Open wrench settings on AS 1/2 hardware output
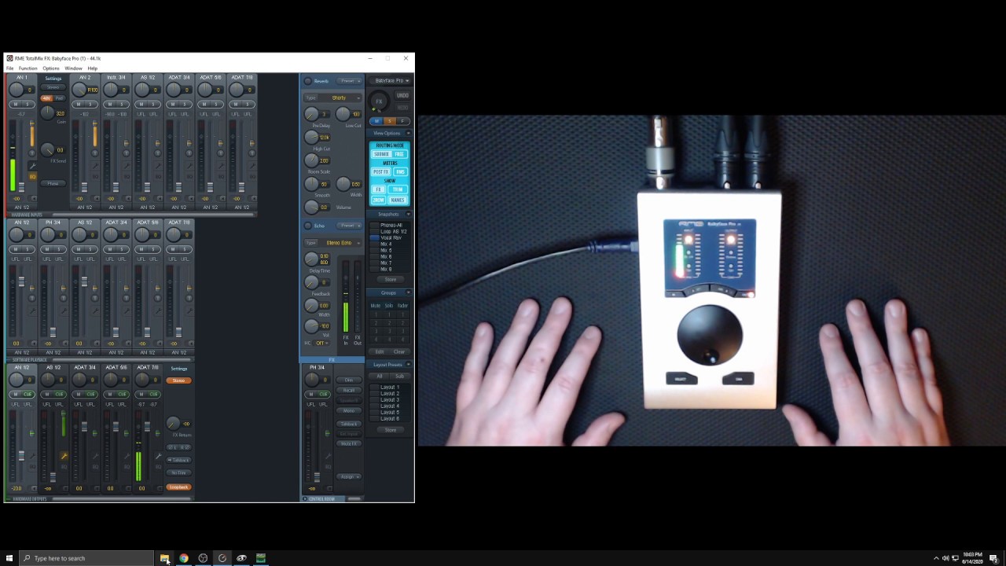Viewport: 1006px width, 566px height. pos(64,456)
